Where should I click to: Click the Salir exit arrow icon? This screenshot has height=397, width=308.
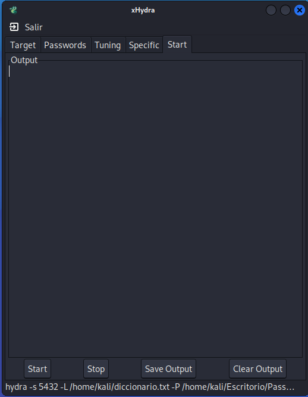(x=14, y=27)
